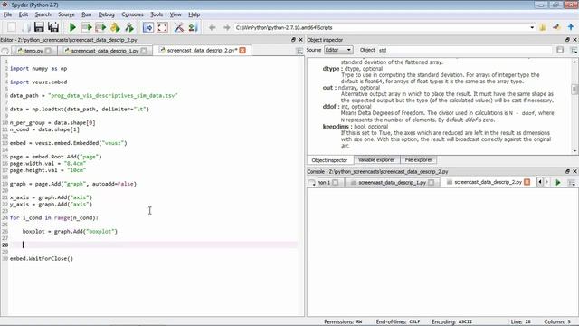Open the Editor pane options menu
The height and width of the screenshot is (326, 579).
(299, 51)
